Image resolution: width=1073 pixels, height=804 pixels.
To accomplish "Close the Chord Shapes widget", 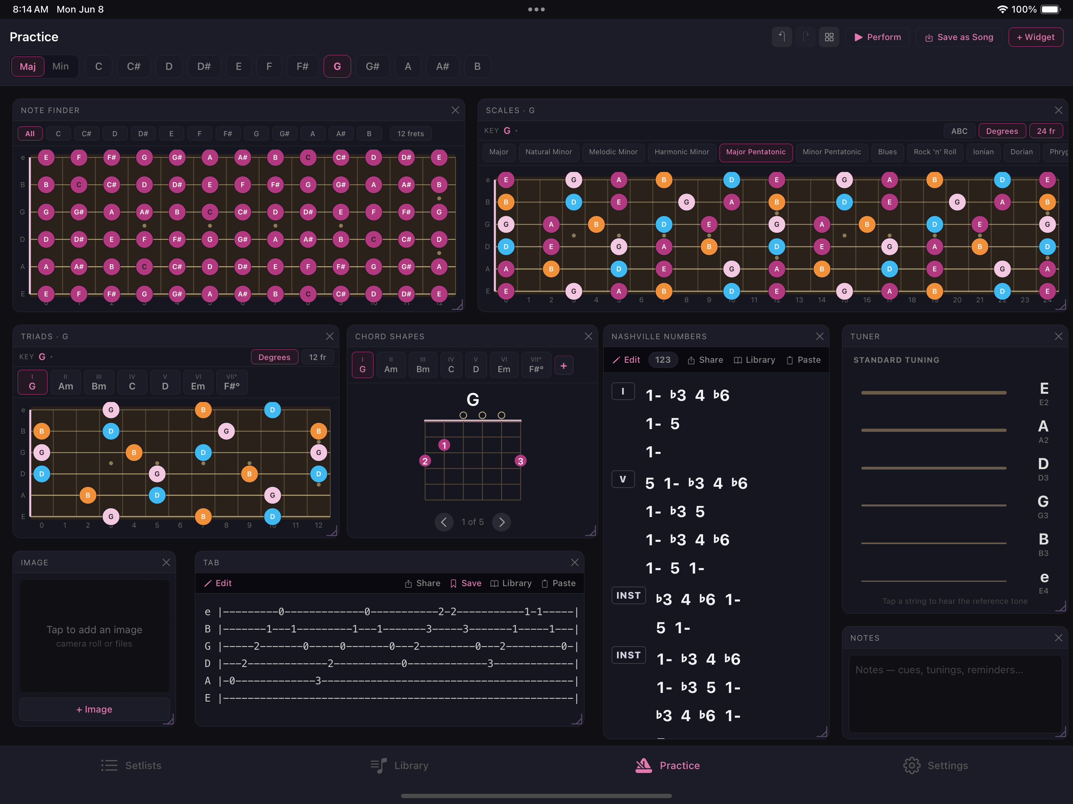I will tap(588, 336).
